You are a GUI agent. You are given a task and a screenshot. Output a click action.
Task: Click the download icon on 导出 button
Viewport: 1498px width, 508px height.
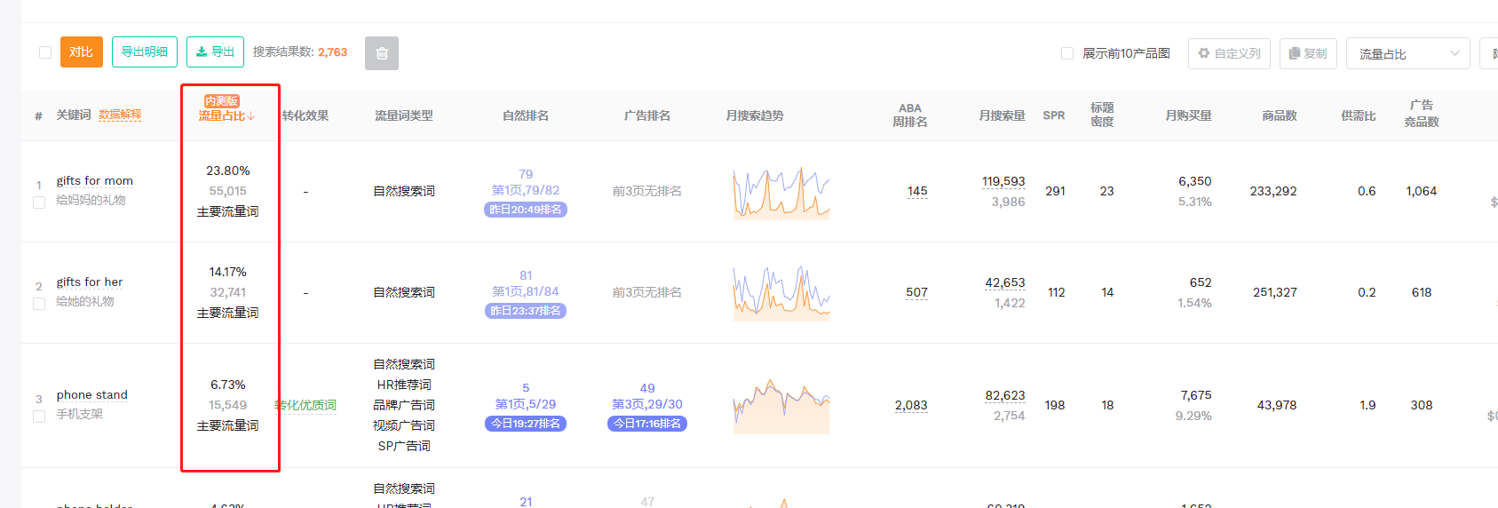click(x=202, y=52)
